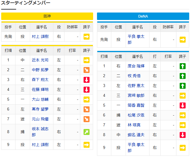Click orange arrow icon for 元山 飛優
Viewport: 191px width, 157px height.
(x=87, y=119)
